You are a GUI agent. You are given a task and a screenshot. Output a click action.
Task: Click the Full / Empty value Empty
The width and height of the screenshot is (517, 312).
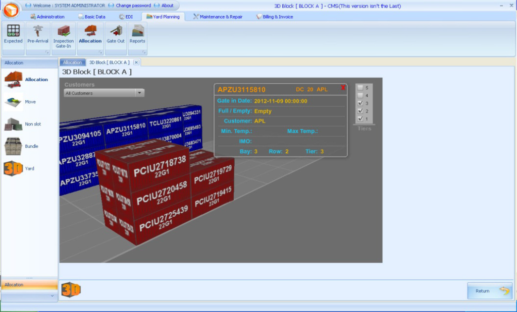263,111
